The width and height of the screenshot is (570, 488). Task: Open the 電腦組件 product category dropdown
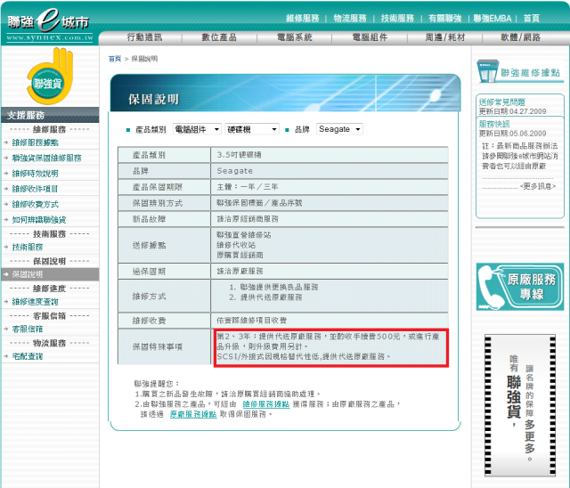coord(197,129)
